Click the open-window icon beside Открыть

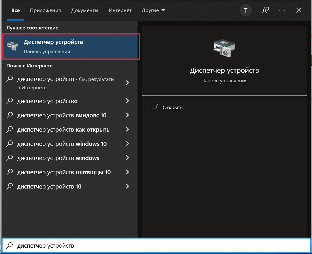tap(155, 107)
